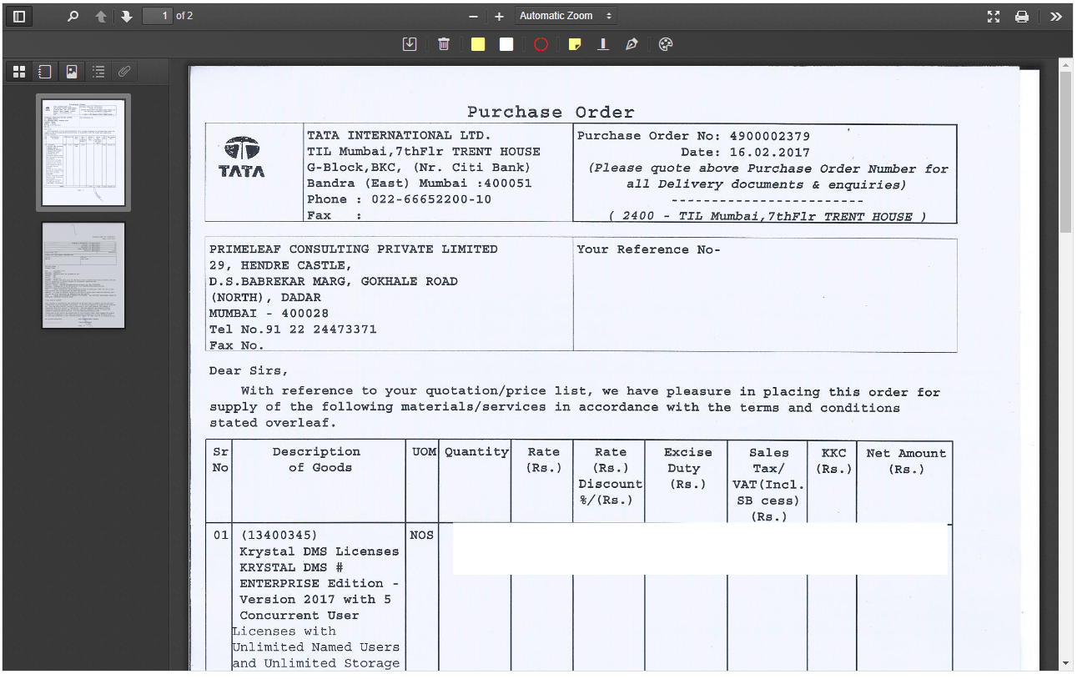1077x679 pixels.
Task: Print the document
Action: pyautogui.click(x=1021, y=17)
